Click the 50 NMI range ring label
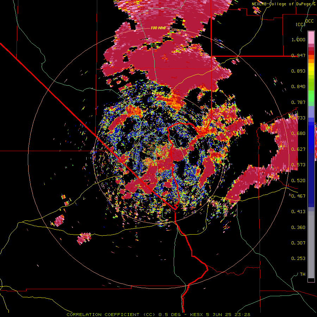The width and height of the screenshot is (317, 317). pyautogui.click(x=158, y=93)
